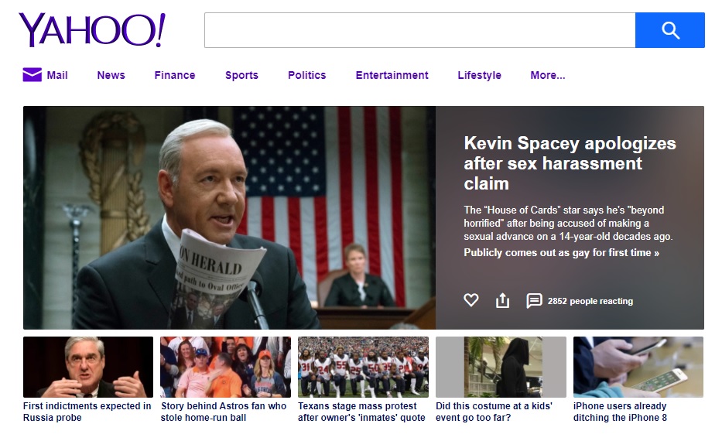Navigate to Sports
The height and width of the screenshot is (441, 722).
[241, 75]
